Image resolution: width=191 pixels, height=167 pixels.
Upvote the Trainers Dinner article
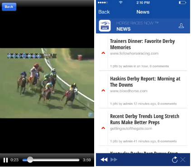coord(103,53)
